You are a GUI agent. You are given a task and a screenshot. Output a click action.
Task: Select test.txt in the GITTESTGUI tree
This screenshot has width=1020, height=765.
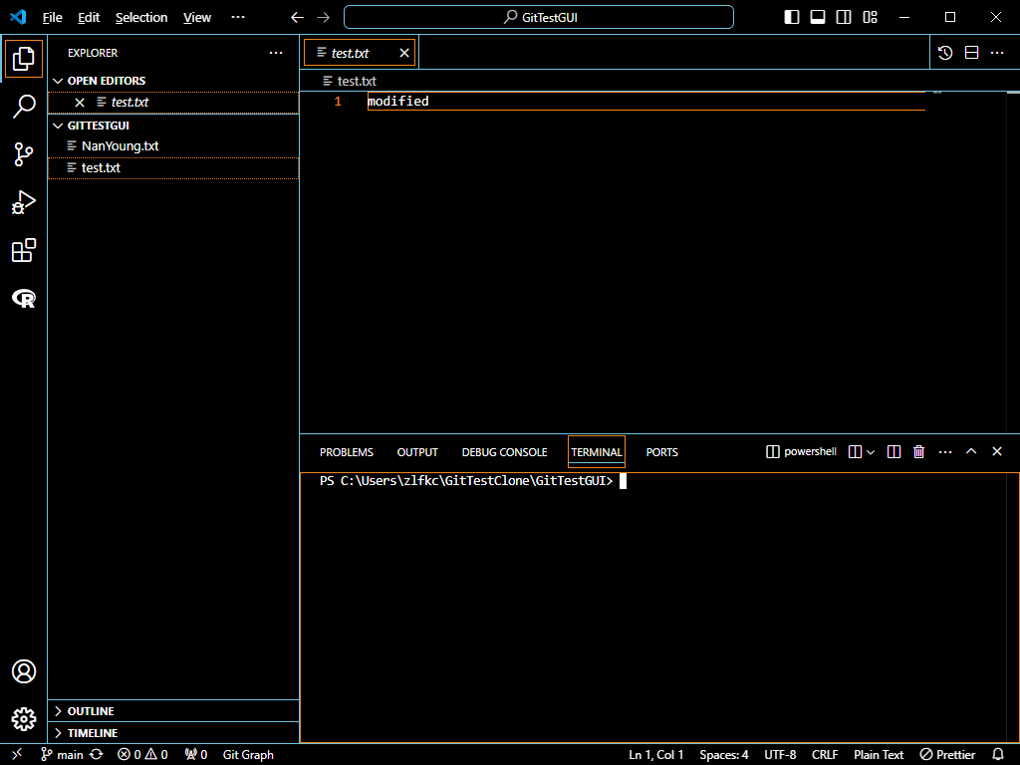point(173,167)
